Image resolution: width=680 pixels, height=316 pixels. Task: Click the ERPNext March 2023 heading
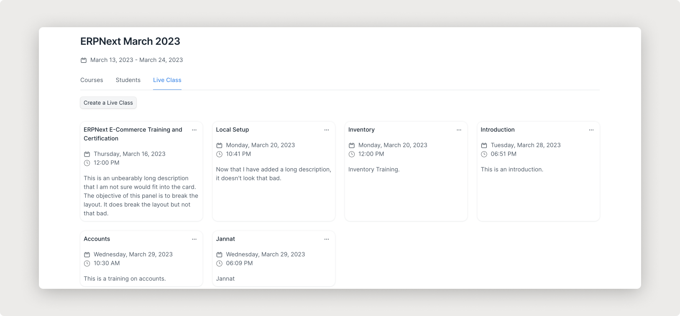pyautogui.click(x=130, y=41)
